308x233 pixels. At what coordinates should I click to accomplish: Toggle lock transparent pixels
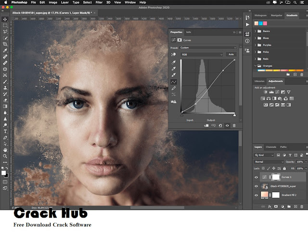(x=263, y=168)
